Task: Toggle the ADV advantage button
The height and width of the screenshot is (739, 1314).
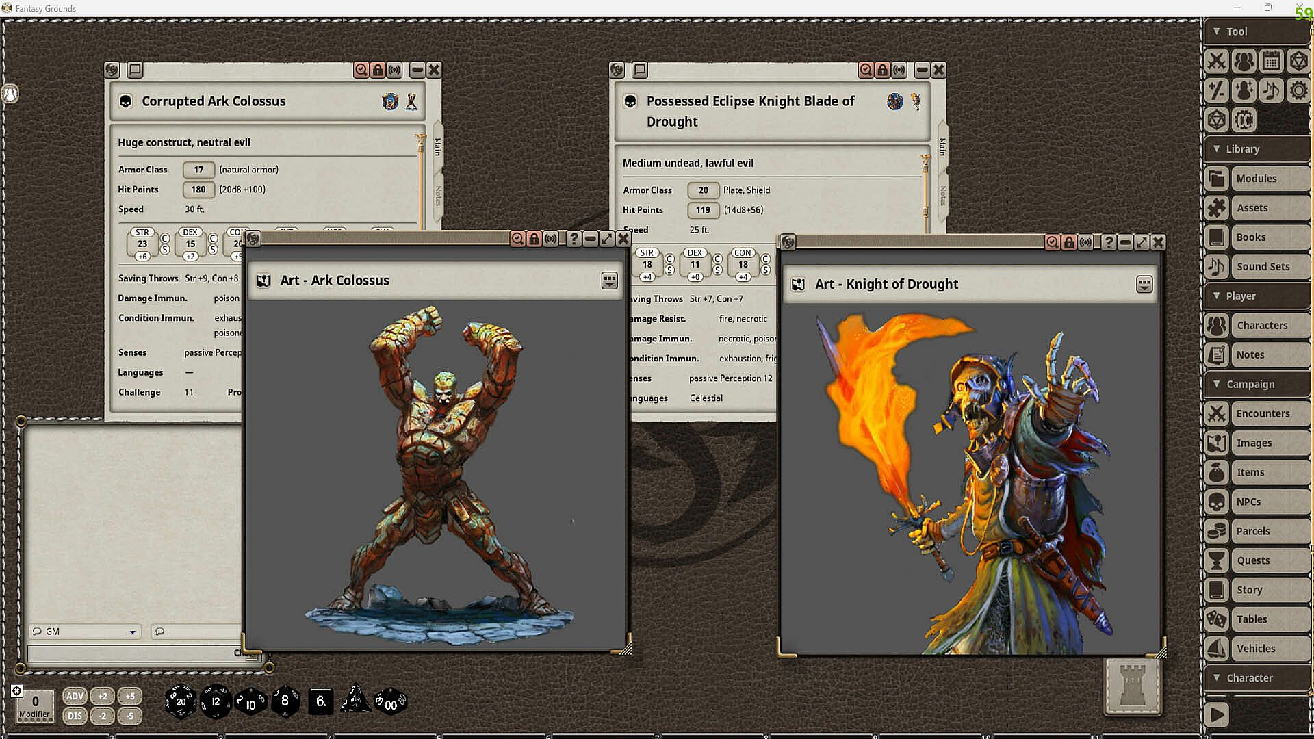Action: coord(75,696)
